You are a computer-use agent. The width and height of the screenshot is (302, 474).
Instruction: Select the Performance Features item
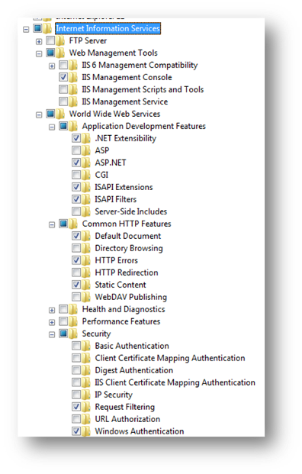click(x=121, y=321)
